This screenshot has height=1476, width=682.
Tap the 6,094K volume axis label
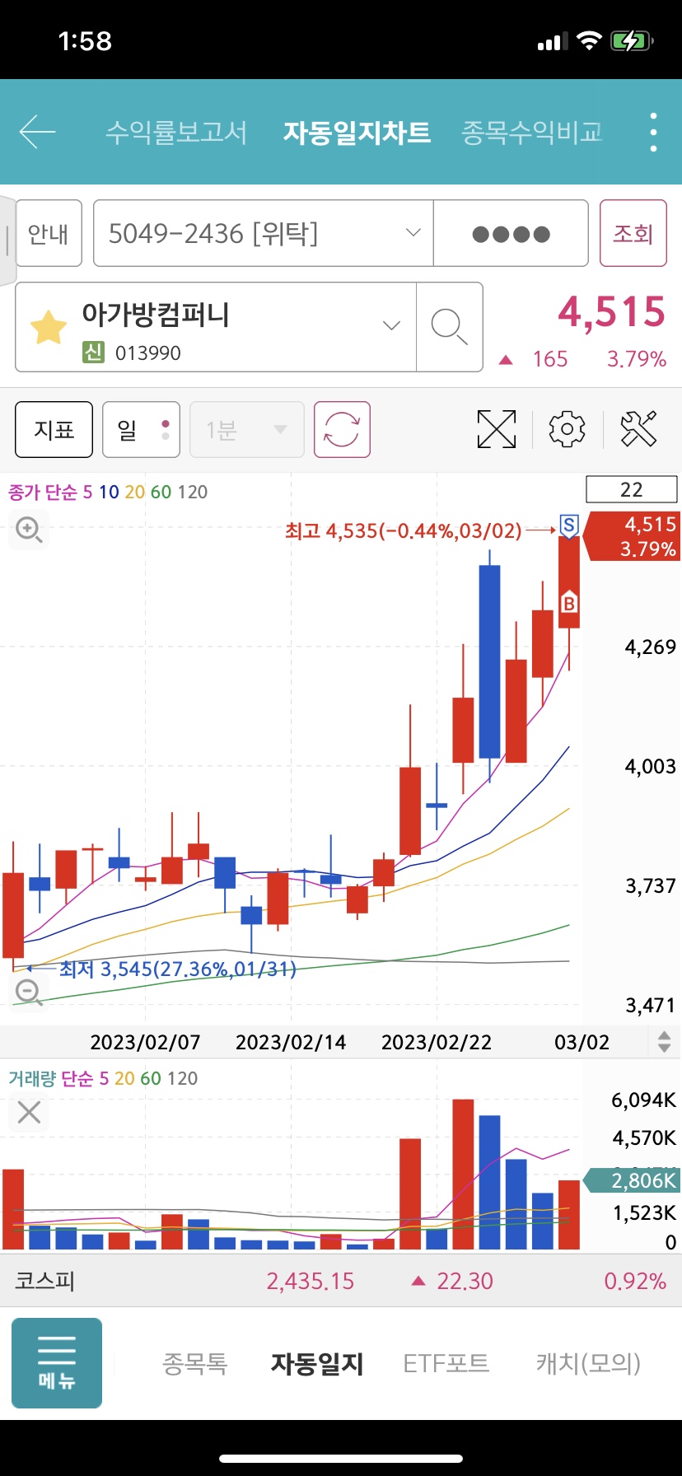(x=643, y=1100)
